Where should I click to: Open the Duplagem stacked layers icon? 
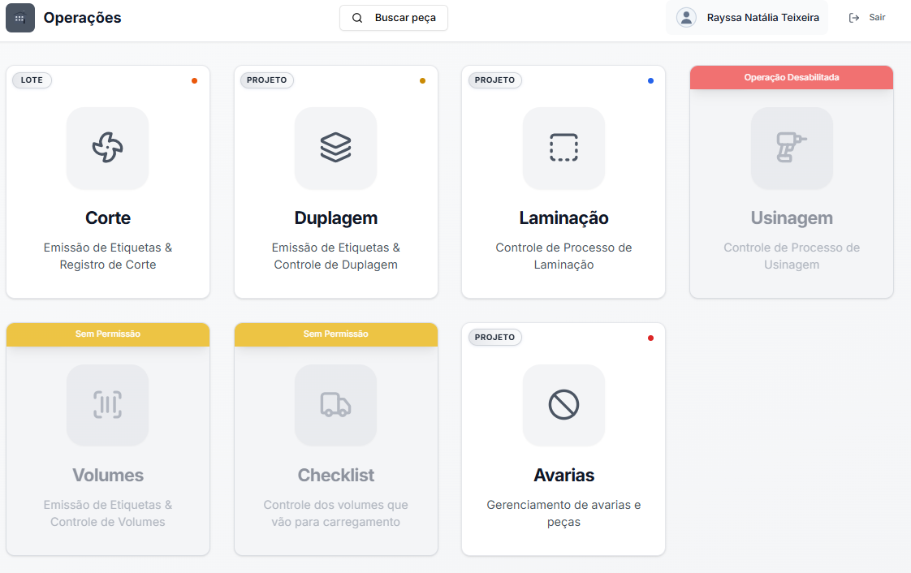coord(335,148)
